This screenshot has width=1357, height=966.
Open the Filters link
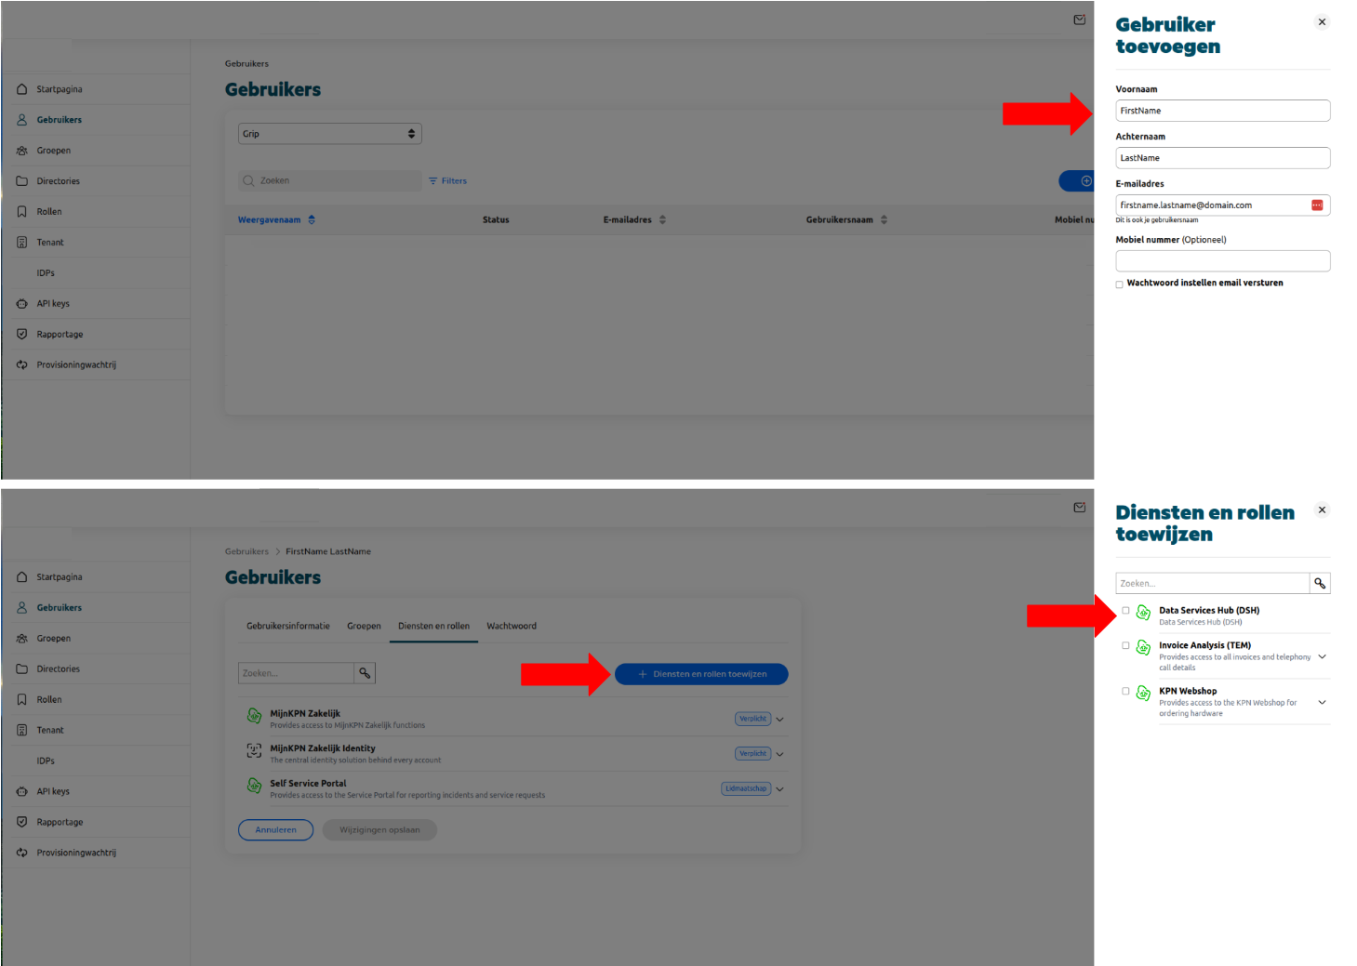point(447,181)
